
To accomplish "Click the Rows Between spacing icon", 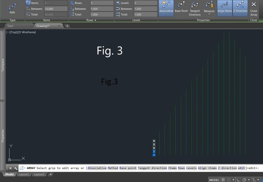I will point(72,9).
